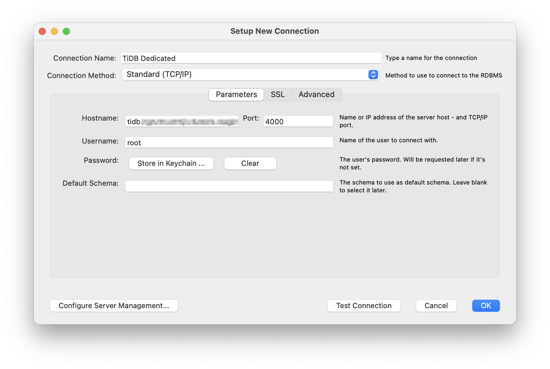Minimize the dialog window
This screenshot has height=369, width=550.
[54, 31]
